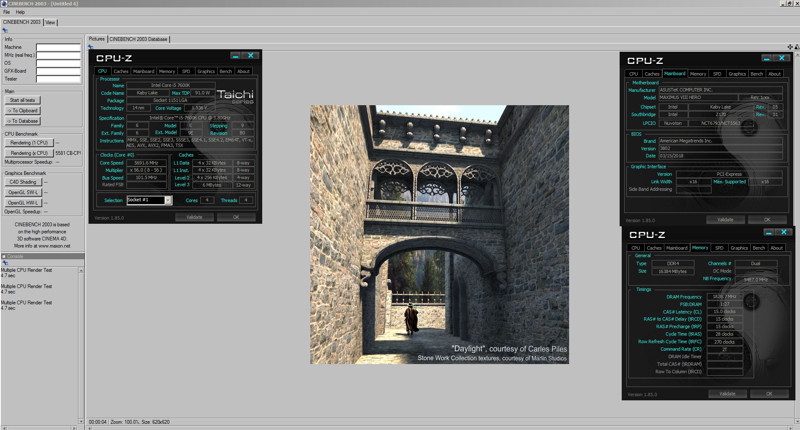Click OK in the Memory CPU-Z window
This screenshot has width=800, height=430.
(769, 394)
